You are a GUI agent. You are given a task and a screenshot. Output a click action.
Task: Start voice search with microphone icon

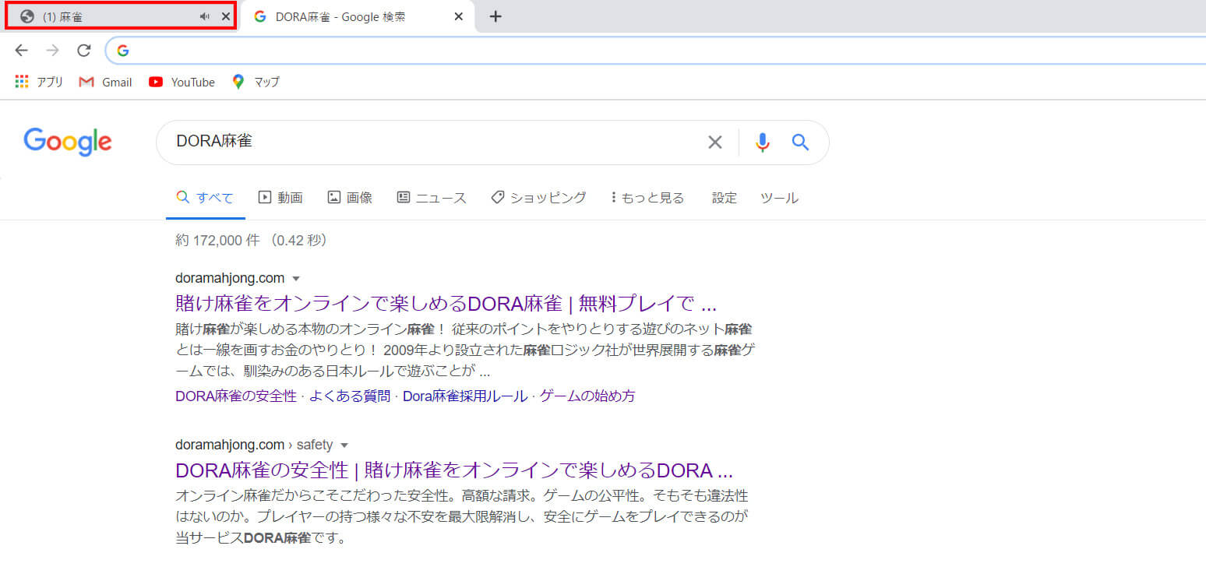(762, 142)
